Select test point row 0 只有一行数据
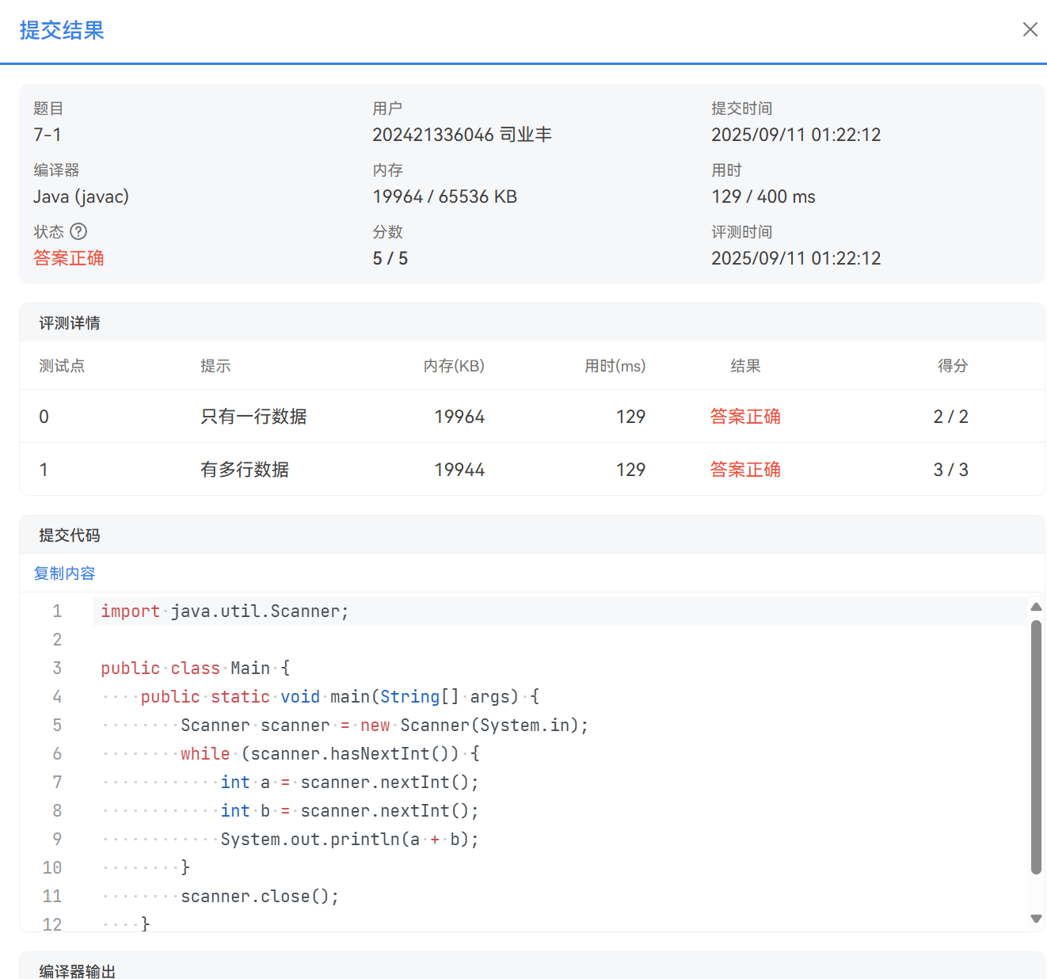This screenshot has width=1047, height=979. [x=253, y=416]
